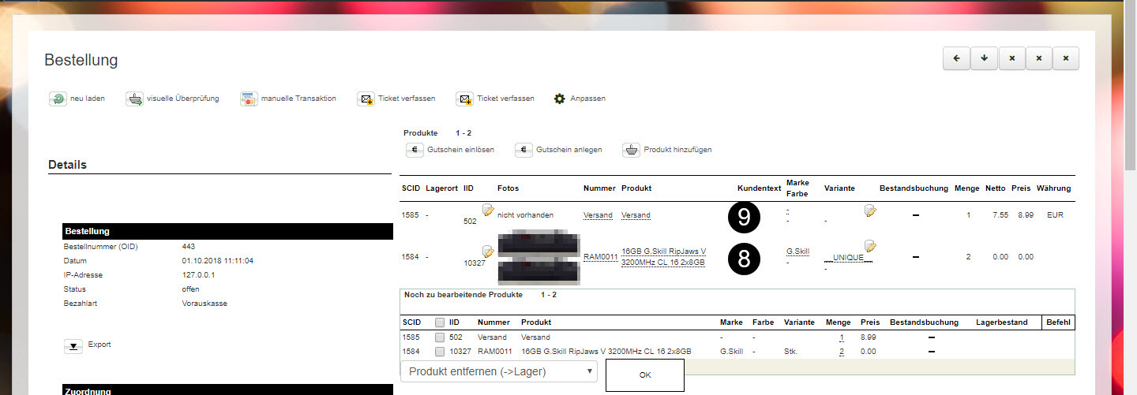Image resolution: width=1137 pixels, height=395 pixels.
Task: Select the checkbox for RAM0011 row
Action: pos(440,352)
